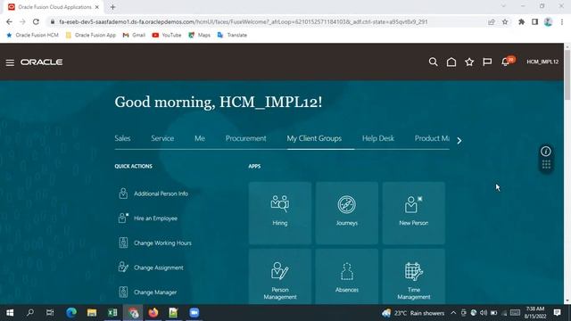Click the browser back arrow
Viewport: 571px width, 321px height.
point(9,21)
